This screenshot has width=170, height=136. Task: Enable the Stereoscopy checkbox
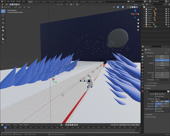click(x=147, y=86)
